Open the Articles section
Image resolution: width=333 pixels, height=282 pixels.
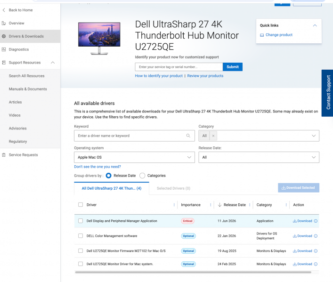(x=15, y=102)
